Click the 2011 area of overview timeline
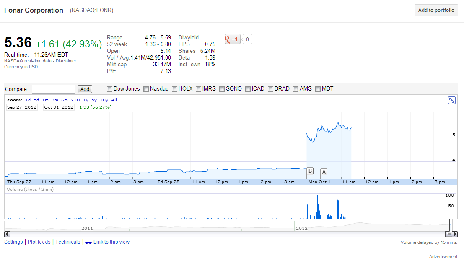Viewport: 464px width, 268px height. pyautogui.click(x=87, y=228)
